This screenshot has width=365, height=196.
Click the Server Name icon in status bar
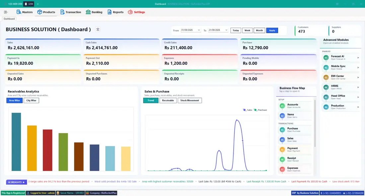click(x=58, y=193)
